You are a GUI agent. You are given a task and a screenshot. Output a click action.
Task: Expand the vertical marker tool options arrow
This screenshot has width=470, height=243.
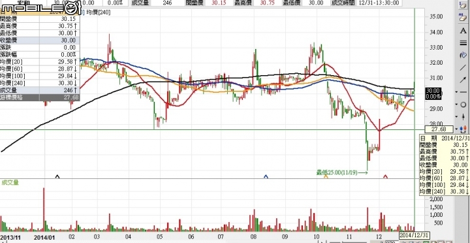click(x=456, y=117)
